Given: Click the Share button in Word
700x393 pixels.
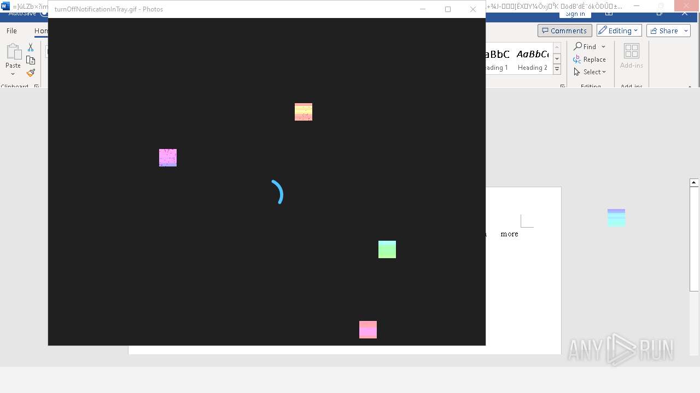Looking at the screenshot, I should [x=663, y=31].
